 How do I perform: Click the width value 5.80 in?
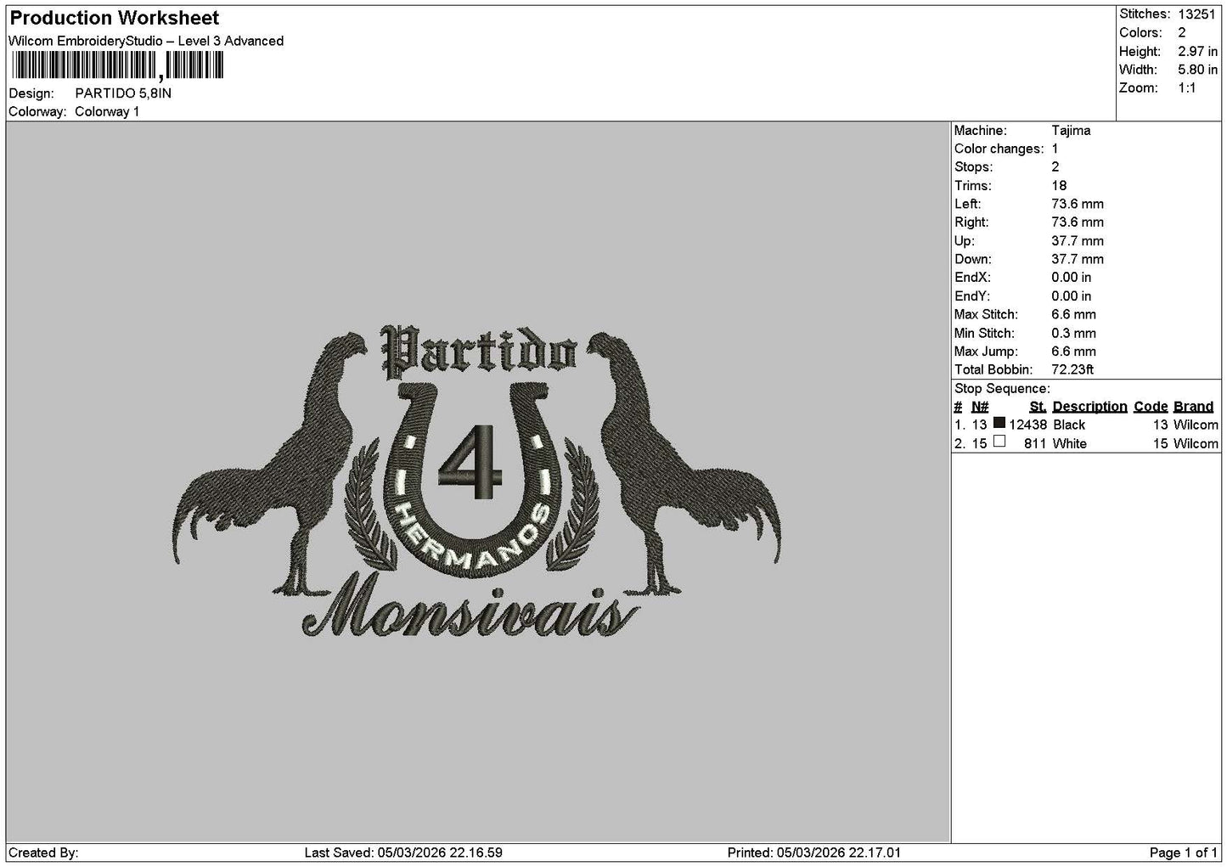[1197, 70]
